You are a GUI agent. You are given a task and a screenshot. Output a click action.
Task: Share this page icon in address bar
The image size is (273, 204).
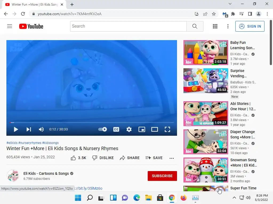[205, 14]
